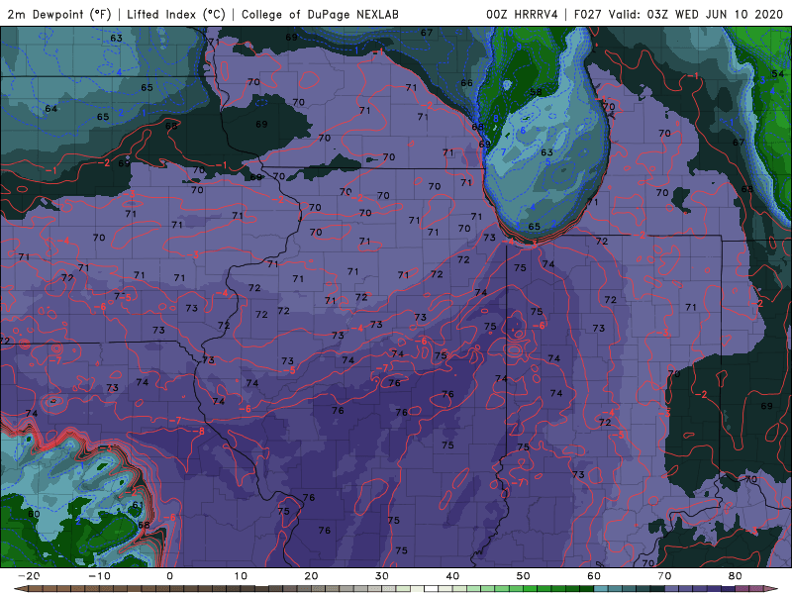Click the 61 dewpoint value on the map
792x594 pixels.
pos(138,505)
